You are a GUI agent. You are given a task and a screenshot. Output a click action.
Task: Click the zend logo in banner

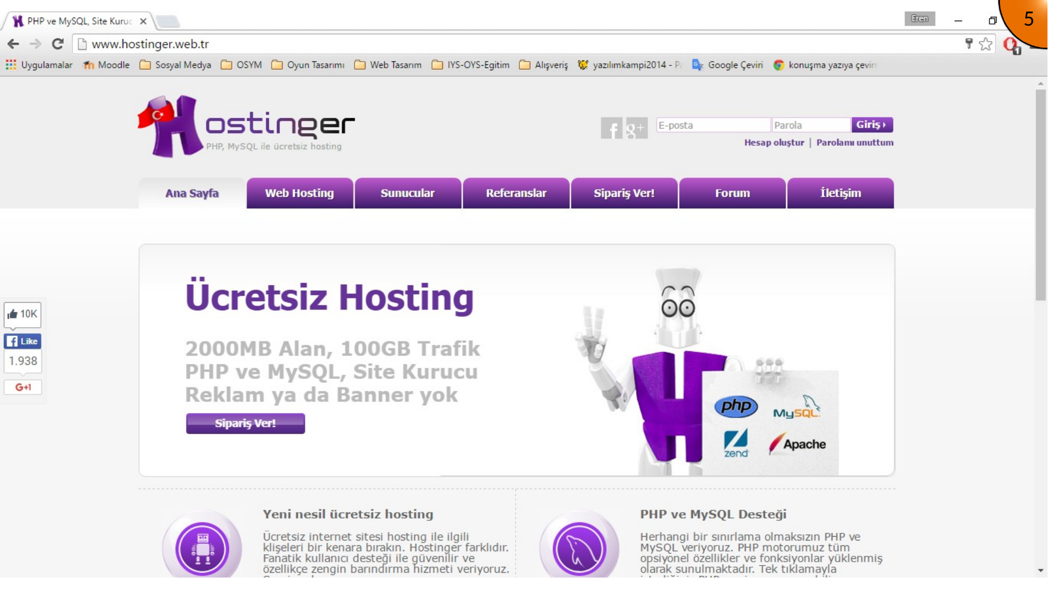pyautogui.click(x=736, y=444)
